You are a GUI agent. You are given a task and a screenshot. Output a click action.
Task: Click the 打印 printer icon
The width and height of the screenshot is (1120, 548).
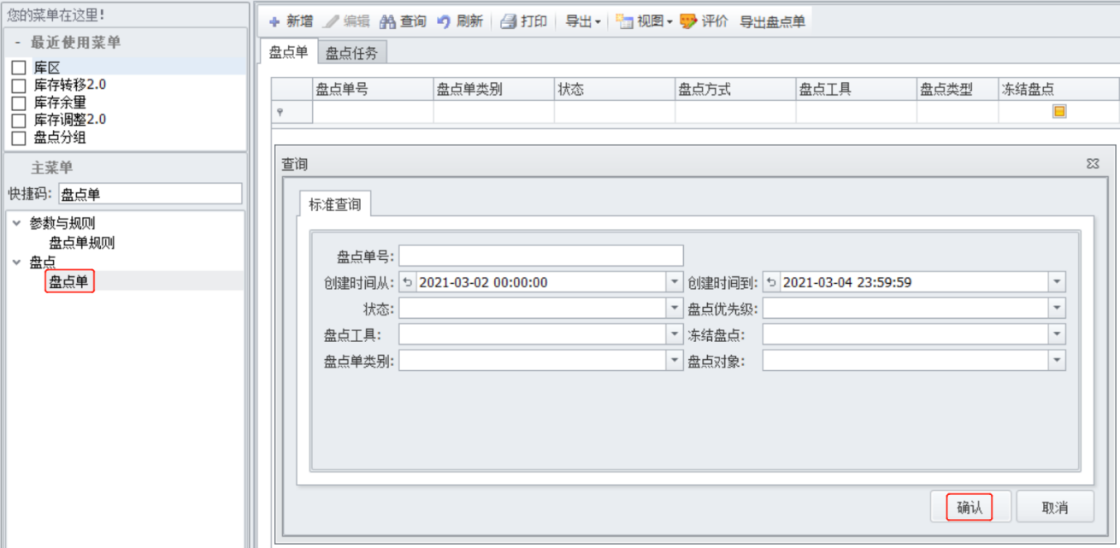pyautogui.click(x=508, y=22)
